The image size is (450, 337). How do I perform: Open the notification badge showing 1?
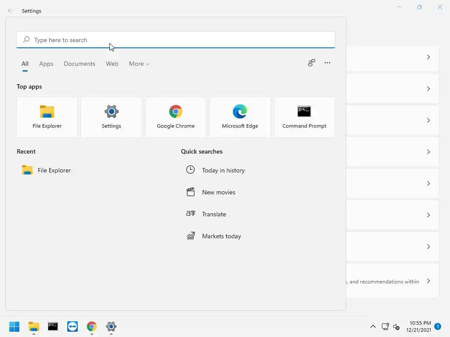[x=437, y=326]
